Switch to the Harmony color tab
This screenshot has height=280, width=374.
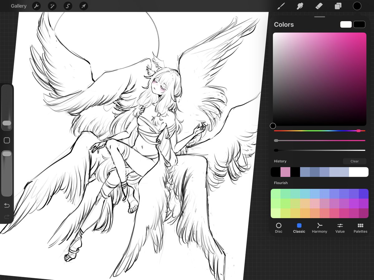coord(319,228)
